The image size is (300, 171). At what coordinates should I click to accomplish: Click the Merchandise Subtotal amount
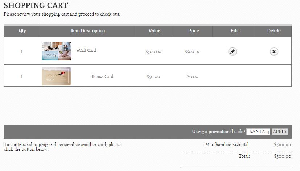[283, 145]
